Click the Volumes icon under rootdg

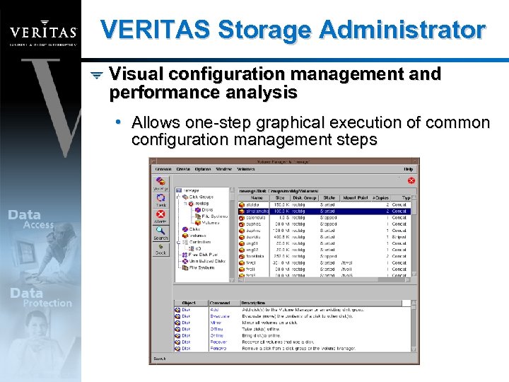coord(198,223)
